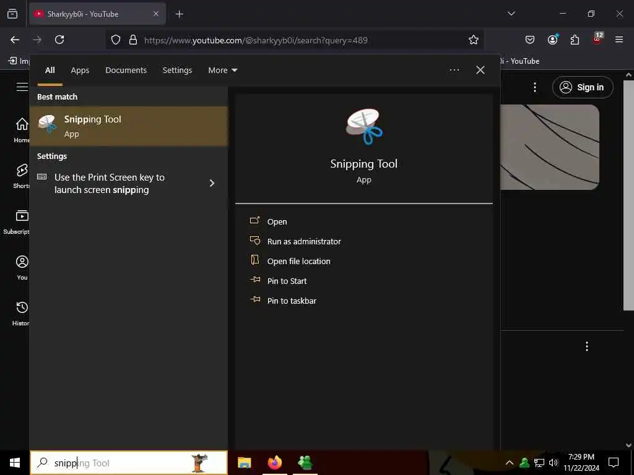Click YouTube Sign in button
634x475 pixels.
583,87
